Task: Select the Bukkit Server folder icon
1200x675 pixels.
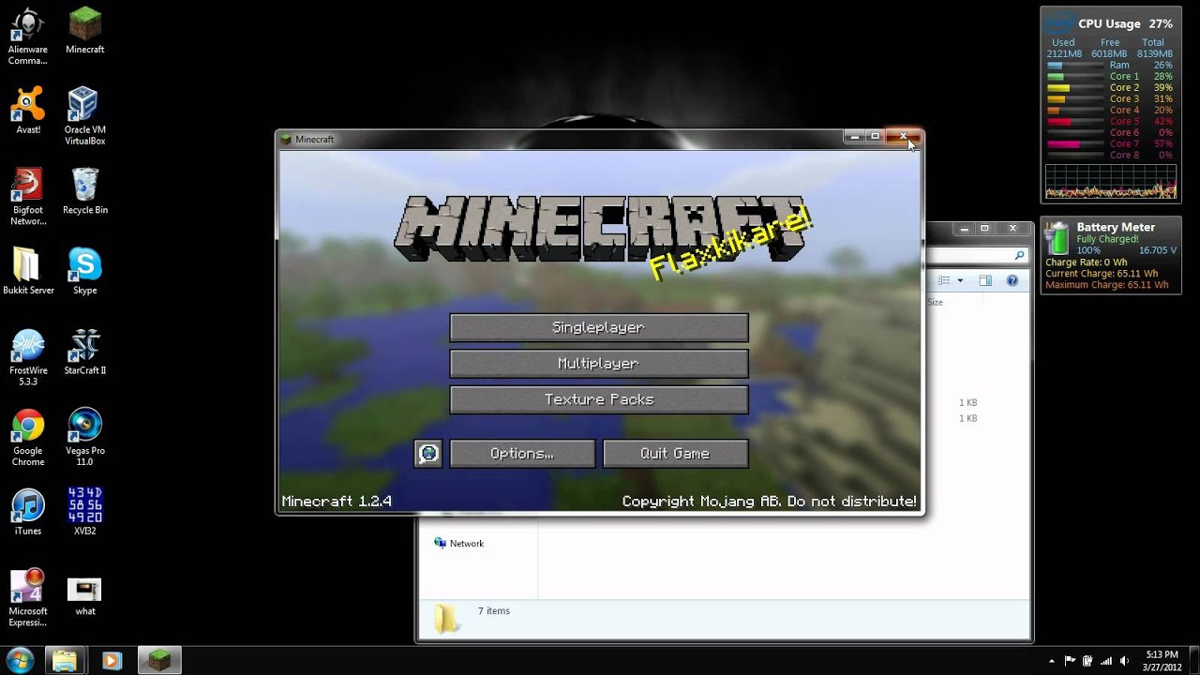Action: pos(28,272)
